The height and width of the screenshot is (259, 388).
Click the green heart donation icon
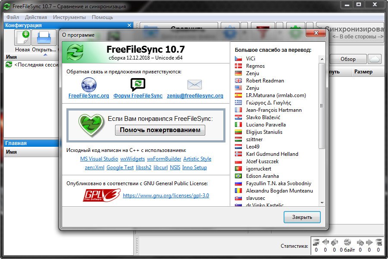coord(91,126)
